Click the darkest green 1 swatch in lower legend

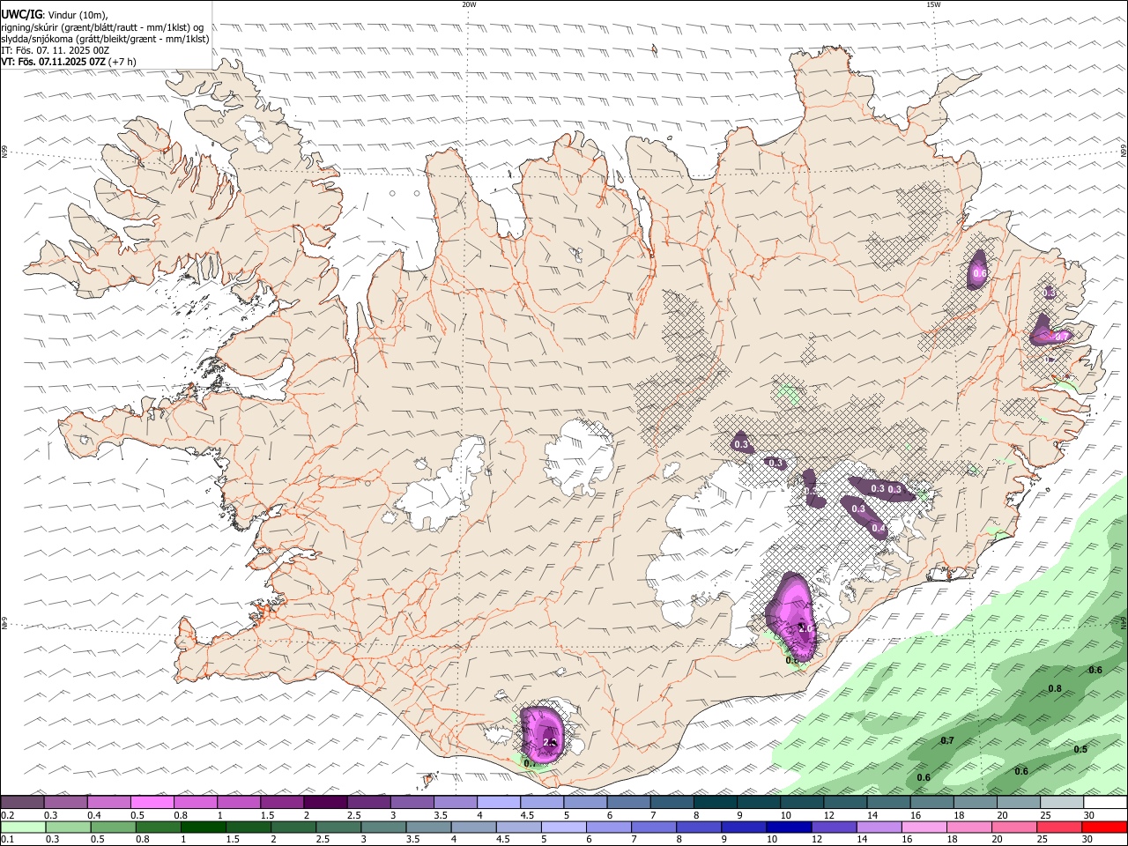(x=204, y=827)
